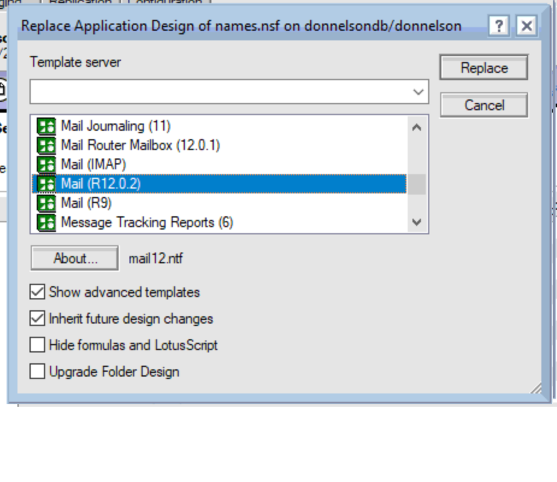The width and height of the screenshot is (557, 482).
Task: Open dialog help with the question mark
Action: coord(499,25)
